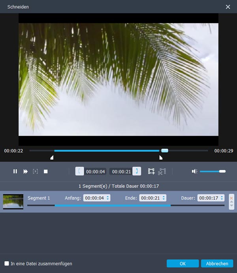The image size is (237, 273).
Task: Click the total time 00:00:29 readout
Action: pyautogui.click(x=224, y=151)
